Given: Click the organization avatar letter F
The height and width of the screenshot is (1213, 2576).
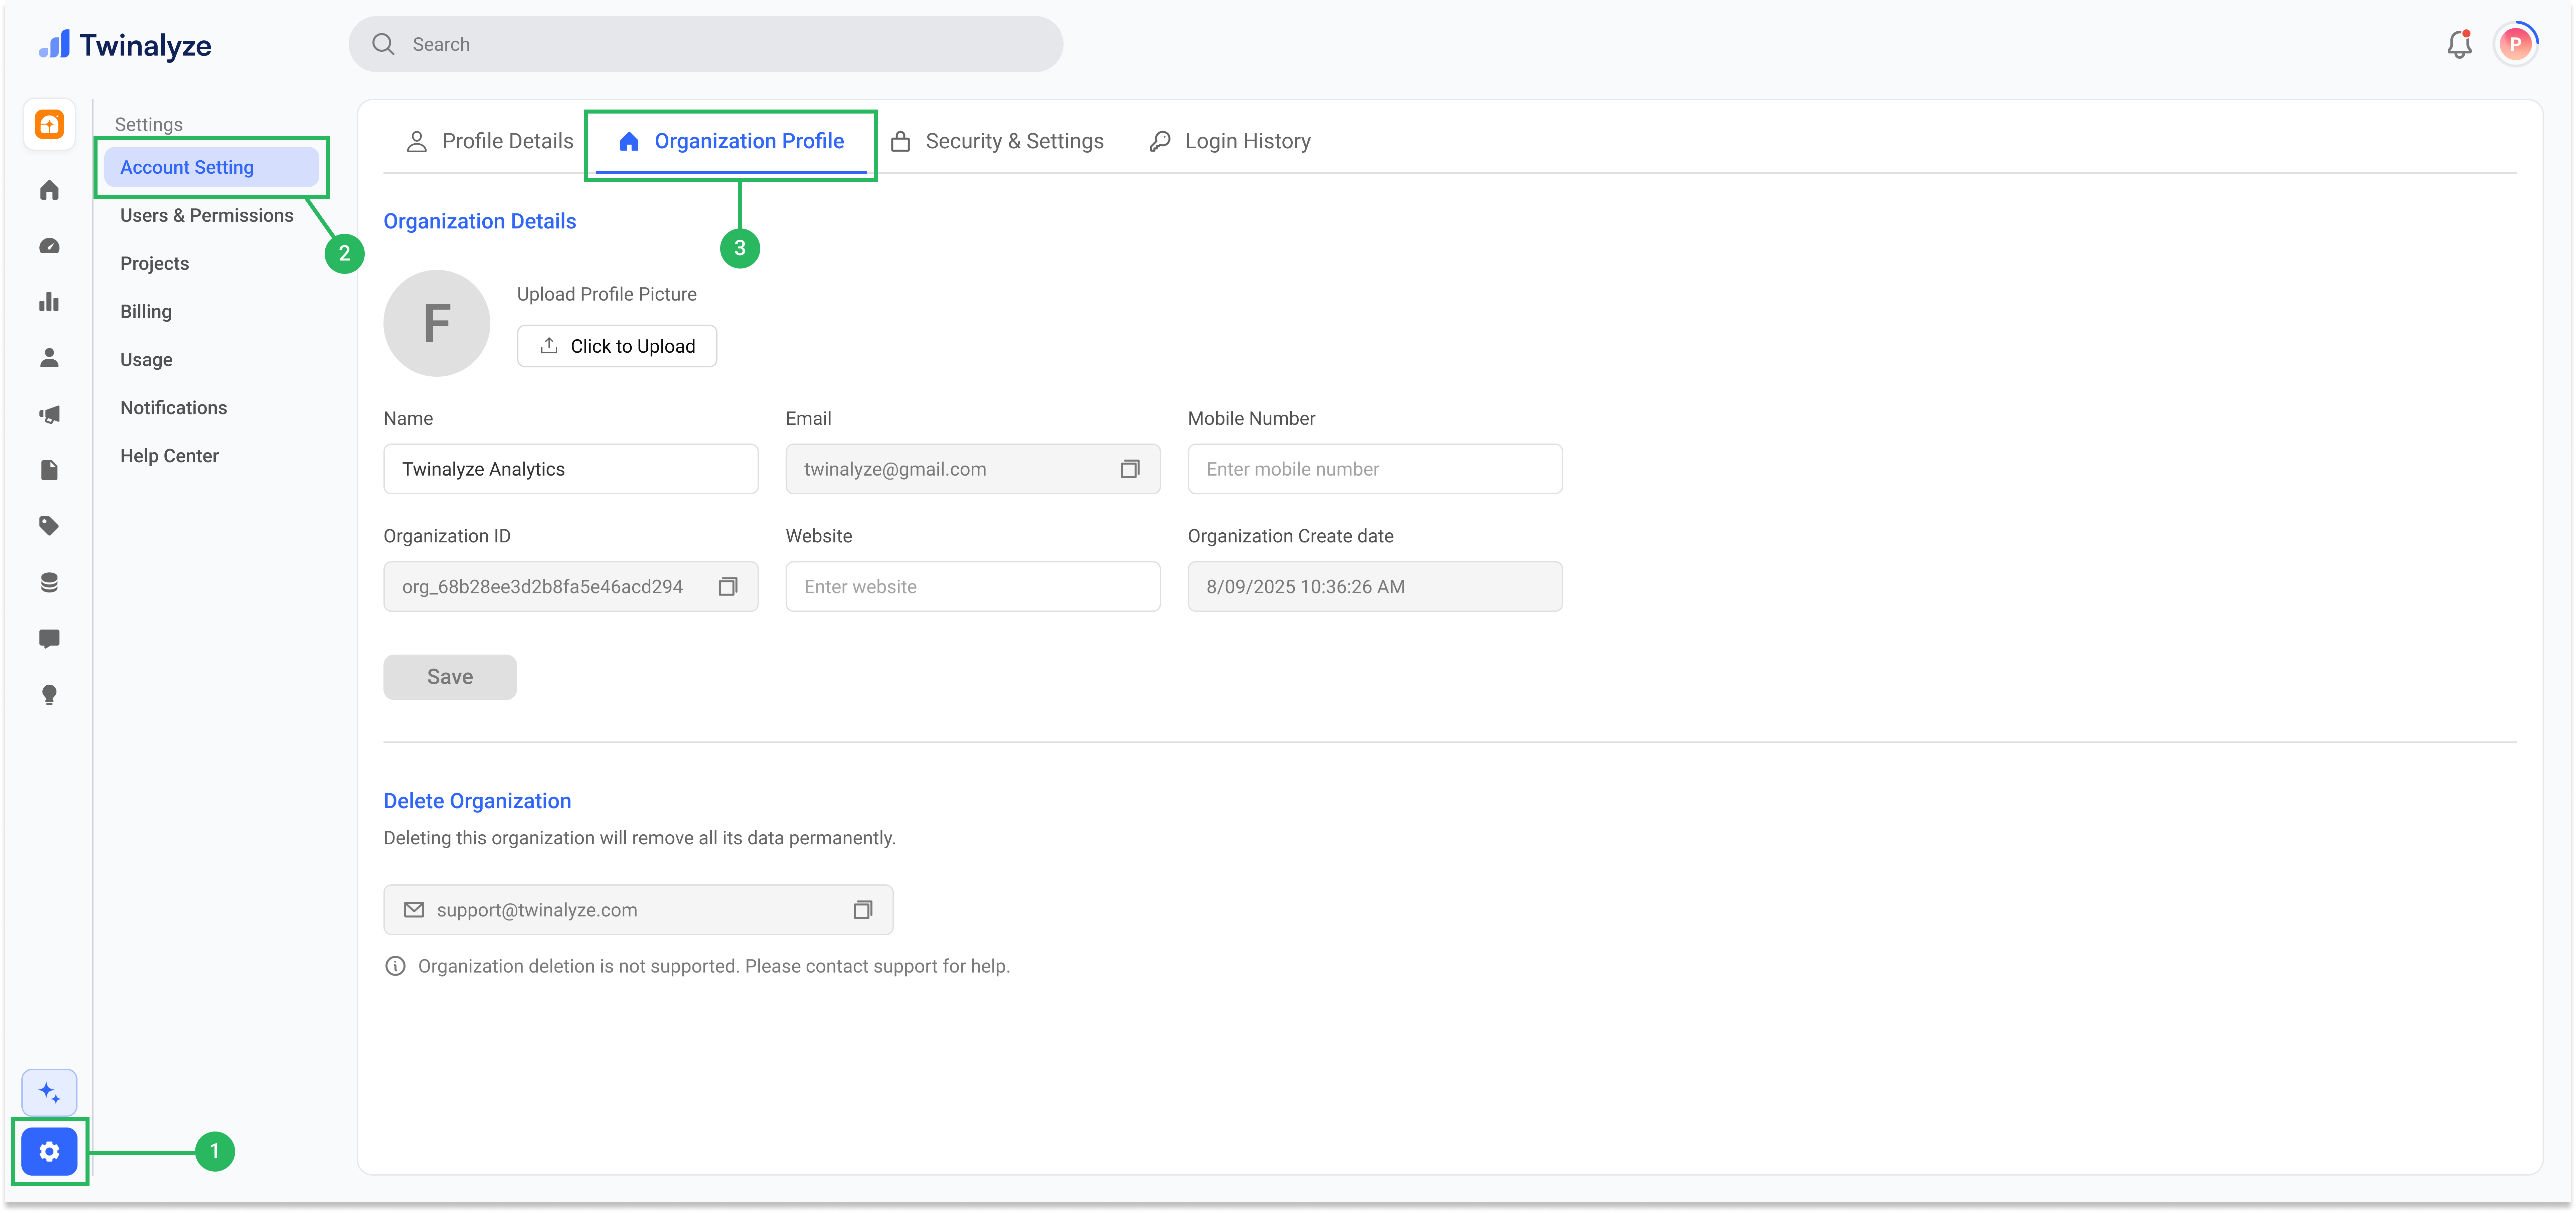Looking at the screenshot, I should click(x=437, y=323).
